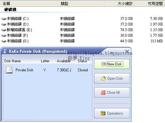This screenshot has height=123, width=165.
Task: Click the 313 MB free space value
Action: click(157, 41)
